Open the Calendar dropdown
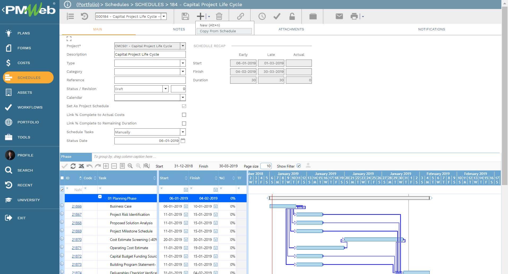The height and width of the screenshot is (274, 508). 183,97
